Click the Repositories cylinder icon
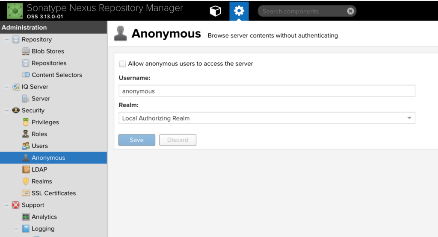The width and height of the screenshot is (438, 237). 26,63
